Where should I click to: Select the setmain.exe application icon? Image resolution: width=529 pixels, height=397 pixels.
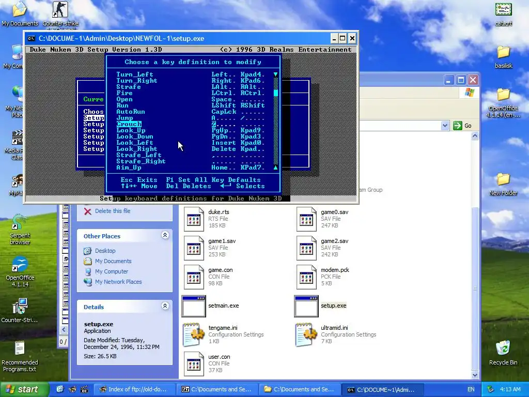(194, 306)
